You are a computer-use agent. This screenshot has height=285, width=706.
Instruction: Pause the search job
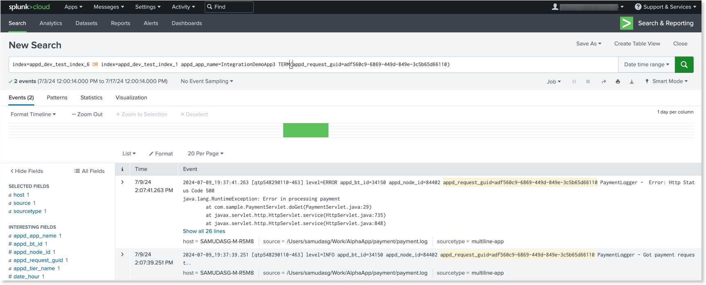574,82
